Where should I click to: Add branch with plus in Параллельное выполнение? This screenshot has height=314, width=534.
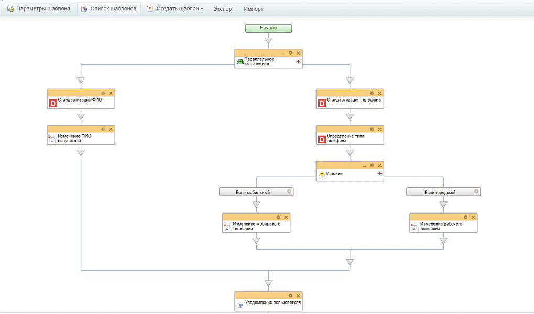(298, 61)
